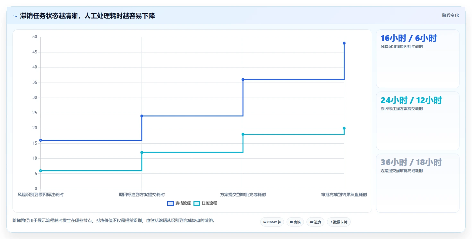Click the 表格流程 data point at 16

click(40, 140)
